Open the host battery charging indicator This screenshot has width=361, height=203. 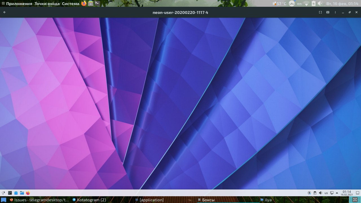tap(313, 4)
